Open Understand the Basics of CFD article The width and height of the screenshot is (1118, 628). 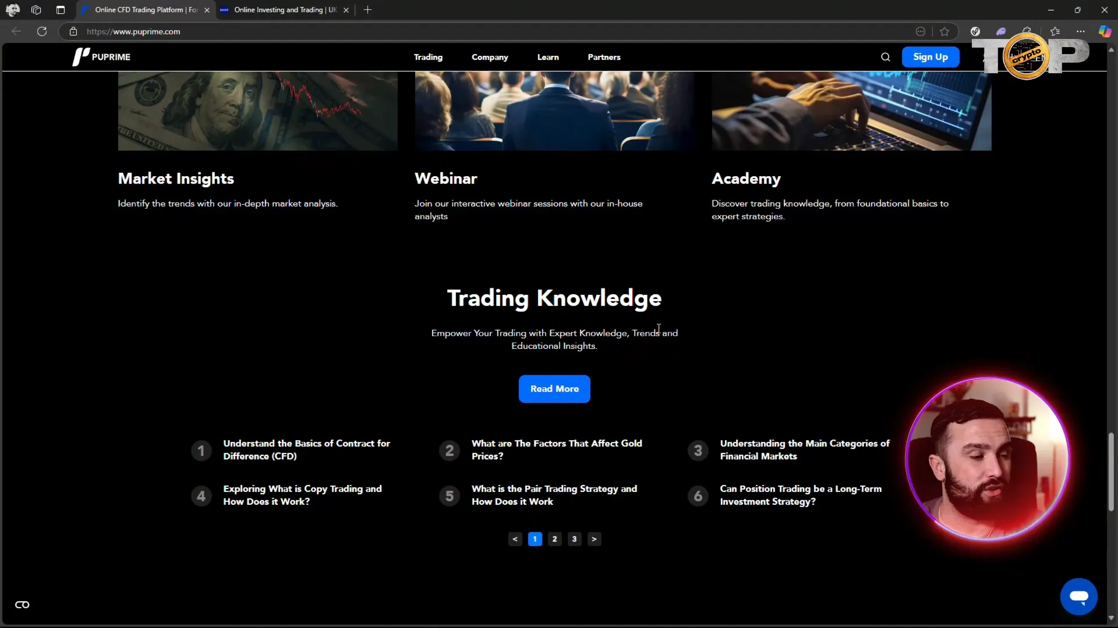click(x=306, y=449)
